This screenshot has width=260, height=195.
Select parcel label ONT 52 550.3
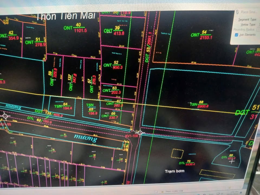(113, 65)
